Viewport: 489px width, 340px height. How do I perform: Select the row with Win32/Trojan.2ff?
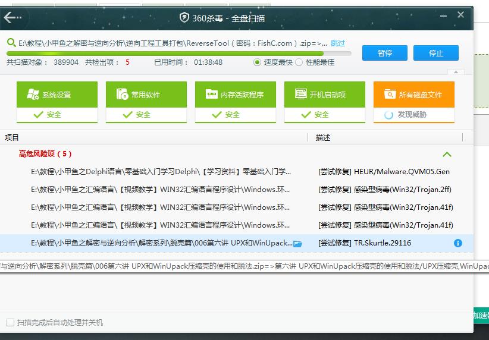click(236, 189)
